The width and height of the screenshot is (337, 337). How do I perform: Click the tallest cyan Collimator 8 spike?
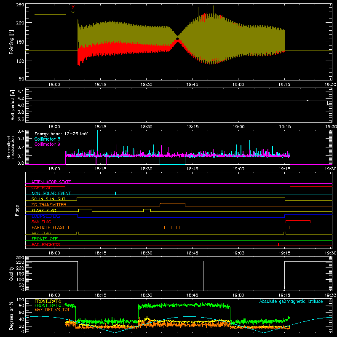pyautogui.click(x=98, y=142)
